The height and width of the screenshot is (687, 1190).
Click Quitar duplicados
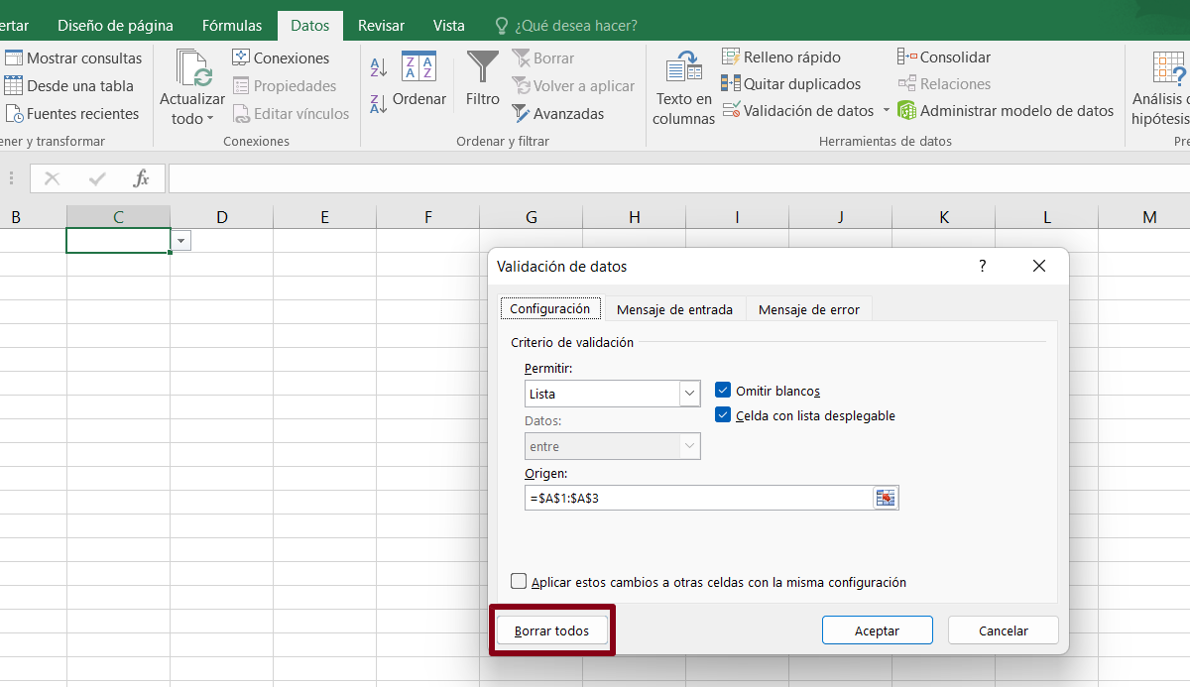pos(791,84)
